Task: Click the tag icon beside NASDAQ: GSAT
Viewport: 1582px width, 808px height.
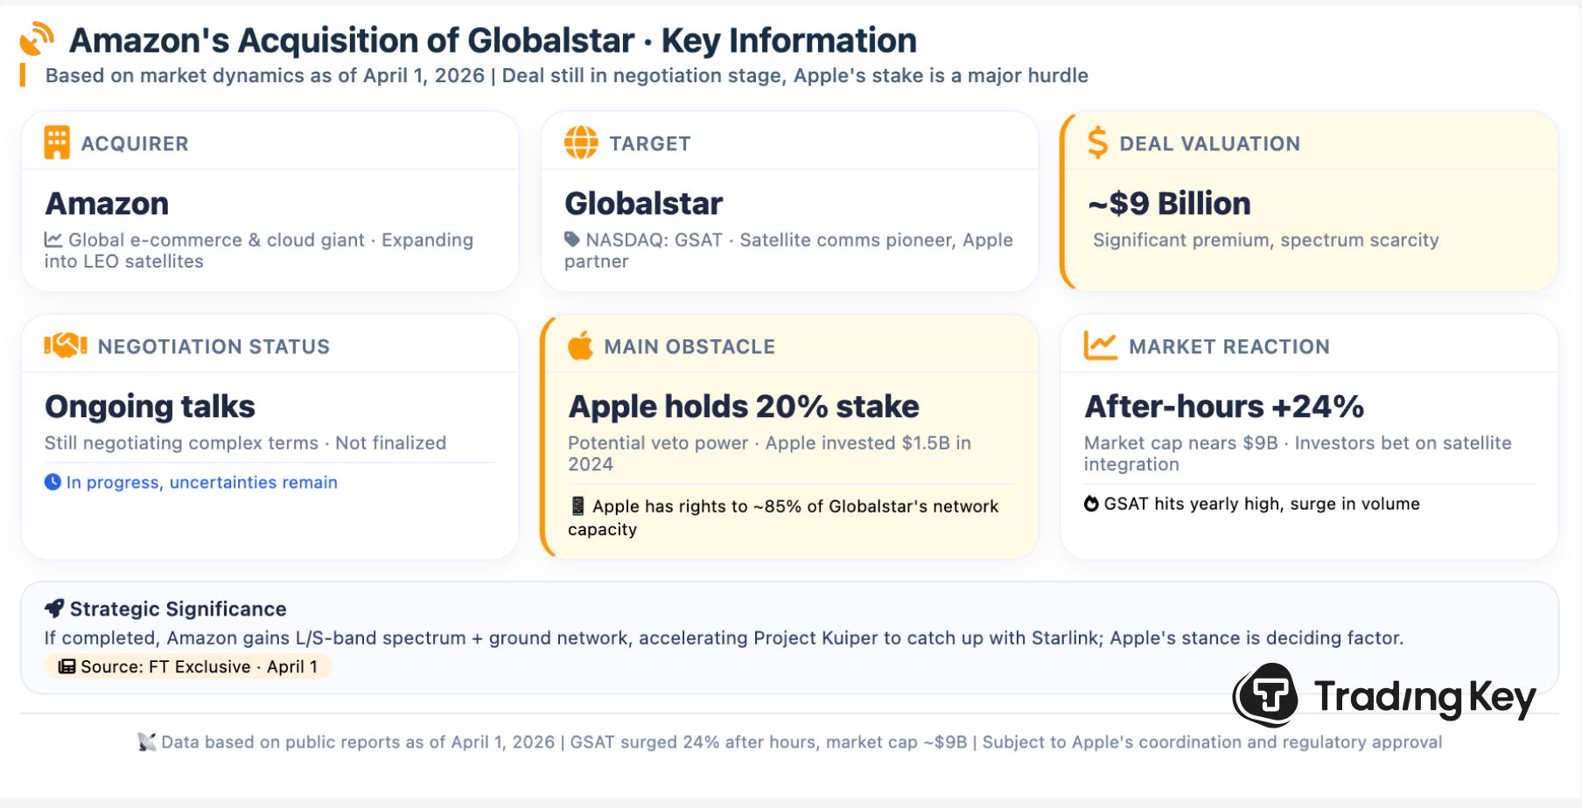Action: [572, 239]
